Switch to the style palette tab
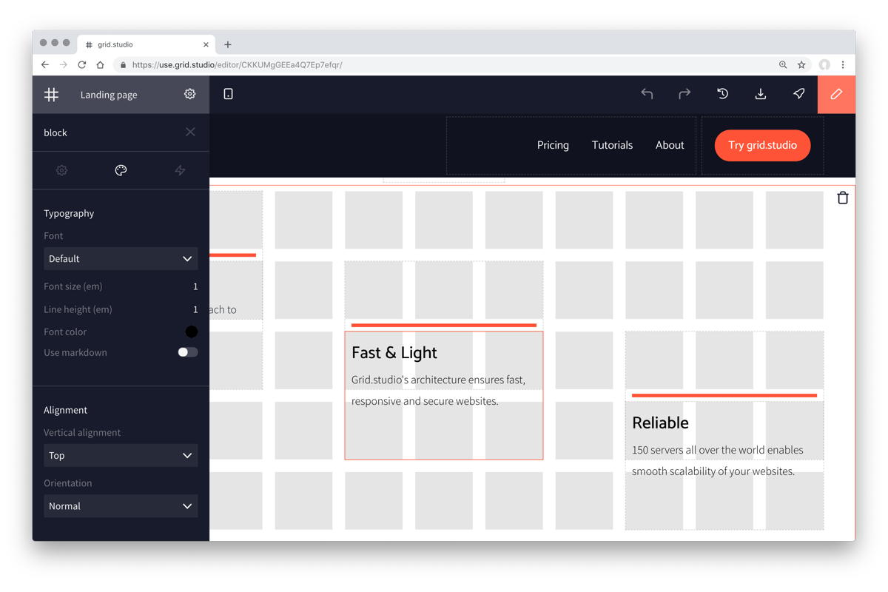The height and width of the screenshot is (592, 888). [121, 170]
